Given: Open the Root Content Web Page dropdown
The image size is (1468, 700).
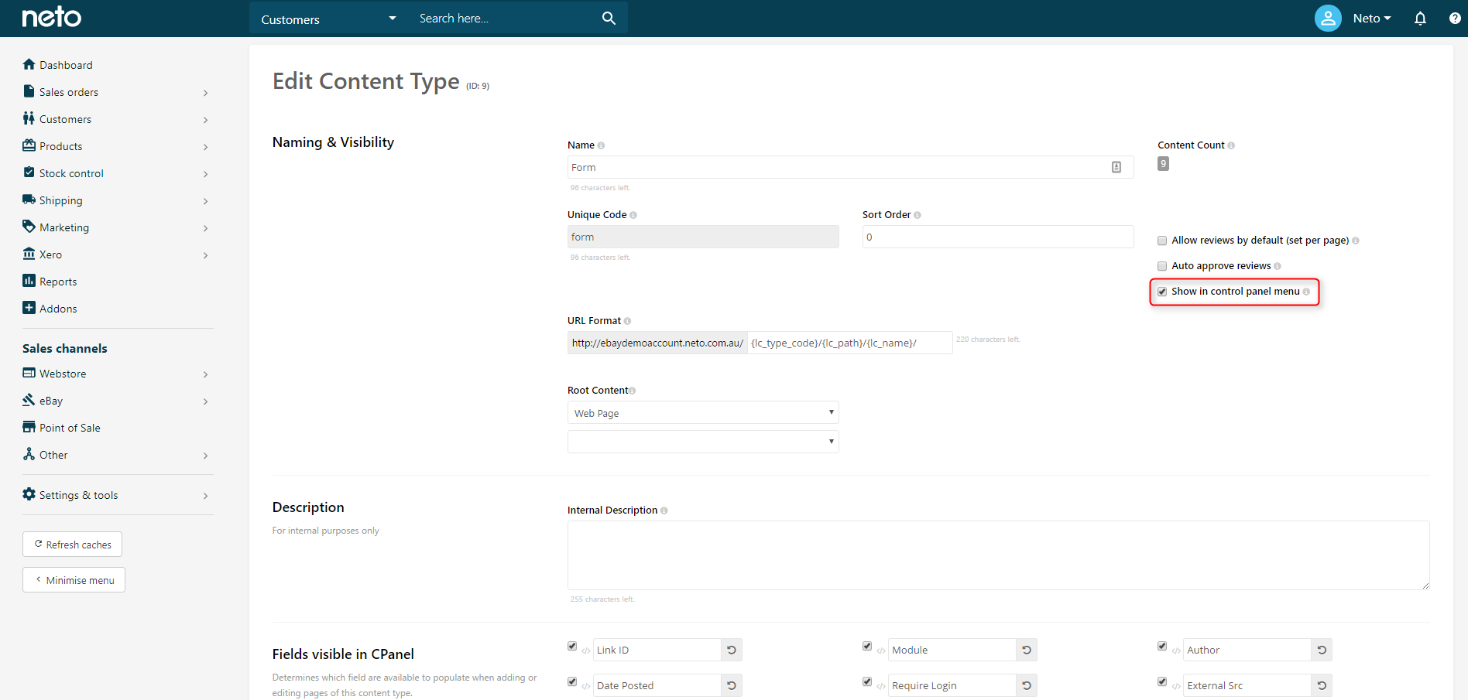Looking at the screenshot, I should 703,412.
